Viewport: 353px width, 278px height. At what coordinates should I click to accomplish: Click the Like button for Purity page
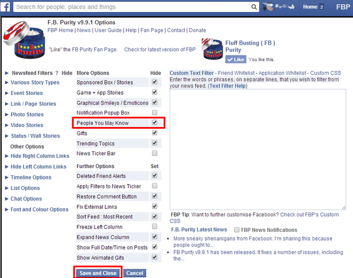[236, 59]
